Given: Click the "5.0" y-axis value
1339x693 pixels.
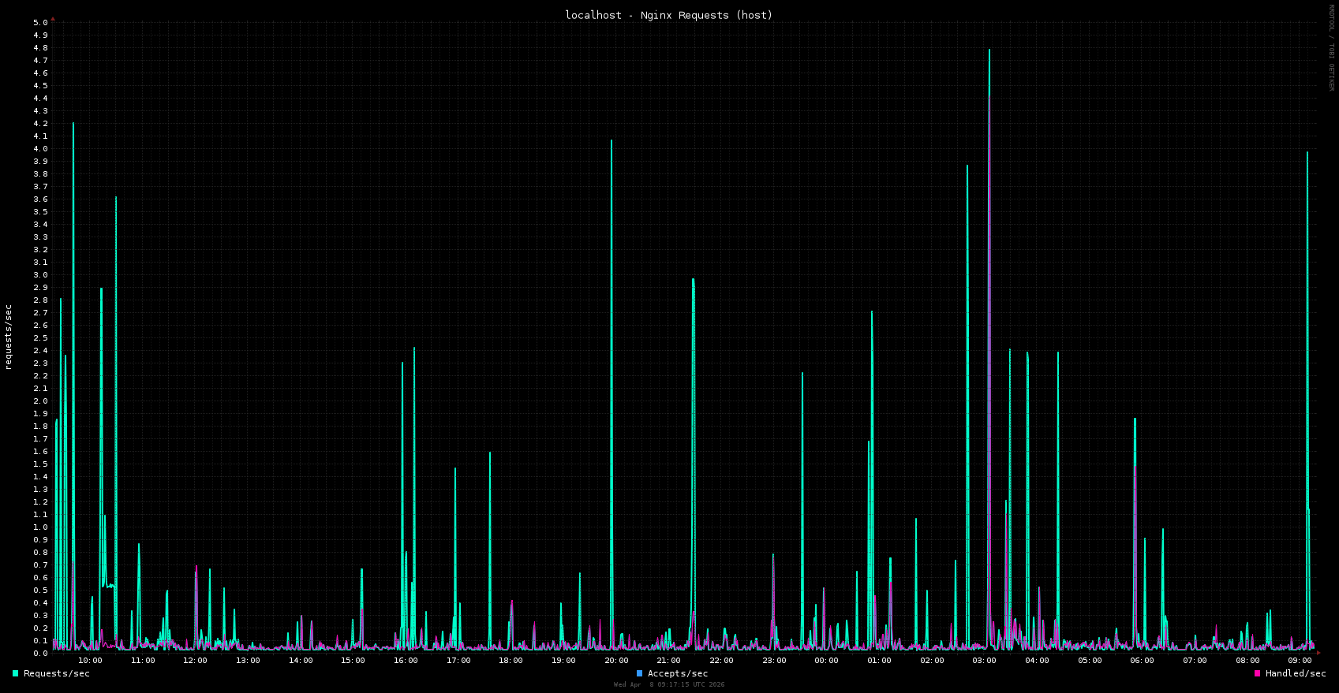Looking at the screenshot, I should (x=40, y=23).
